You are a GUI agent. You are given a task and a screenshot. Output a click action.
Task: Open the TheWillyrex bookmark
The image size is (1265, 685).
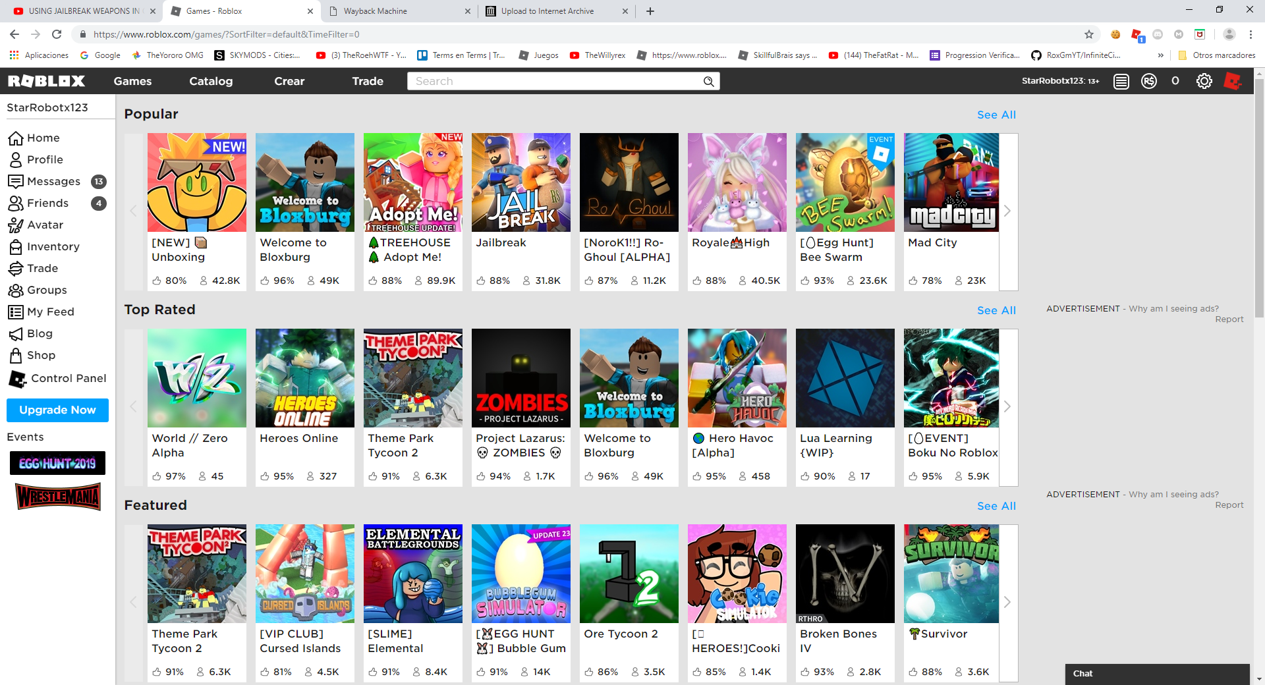tap(598, 55)
